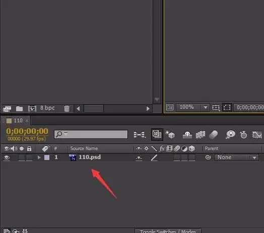
Task: Click the Motion Blur enable icon
Action: 213,134
